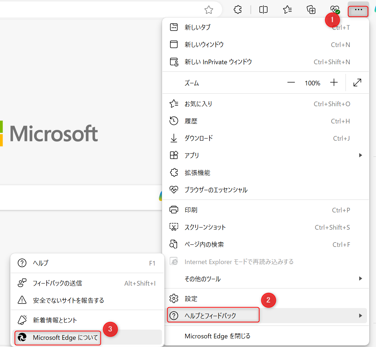Screen dimensions: 376x347
Task: Decrease zoom with the minus button
Action: point(291,83)
